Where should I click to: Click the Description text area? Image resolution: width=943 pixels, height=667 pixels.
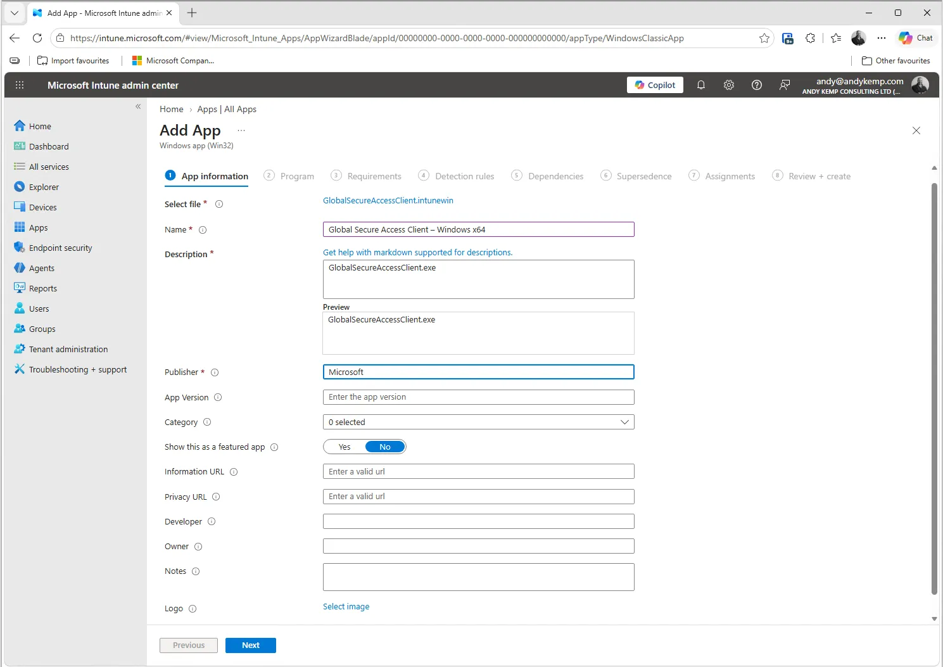[x=479, y=279]
